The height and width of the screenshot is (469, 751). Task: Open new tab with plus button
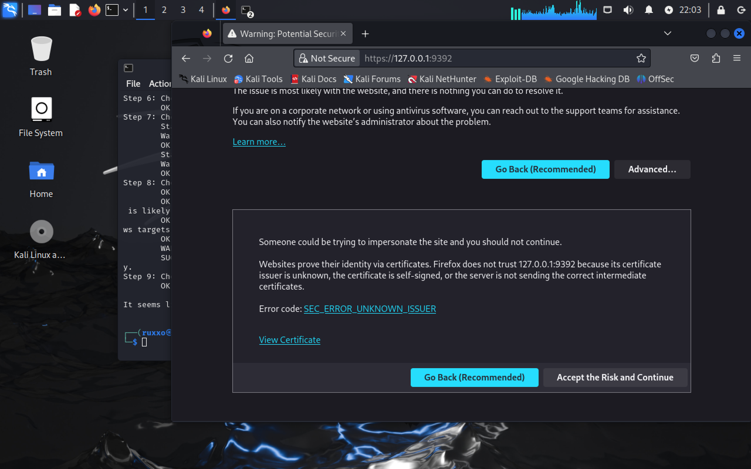366,33
